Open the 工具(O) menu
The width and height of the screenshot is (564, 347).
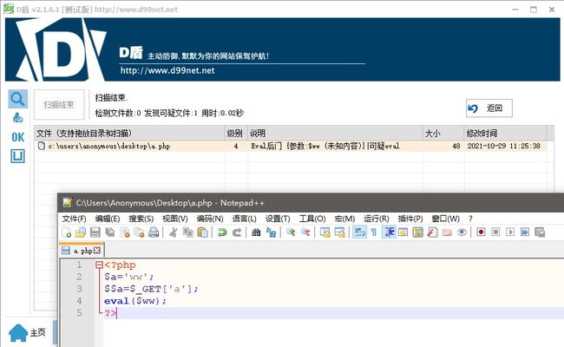[x=312, y=219]
